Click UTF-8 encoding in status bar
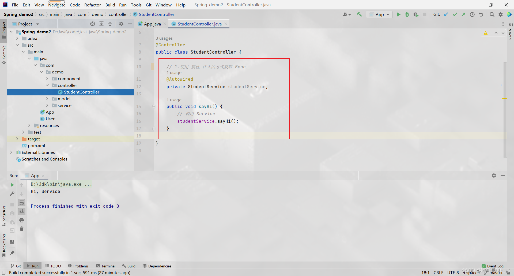 (x=453, y=273)
